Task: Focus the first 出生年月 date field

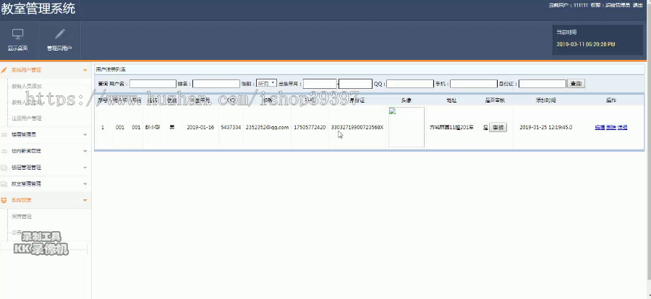Action: click(320, 84)
